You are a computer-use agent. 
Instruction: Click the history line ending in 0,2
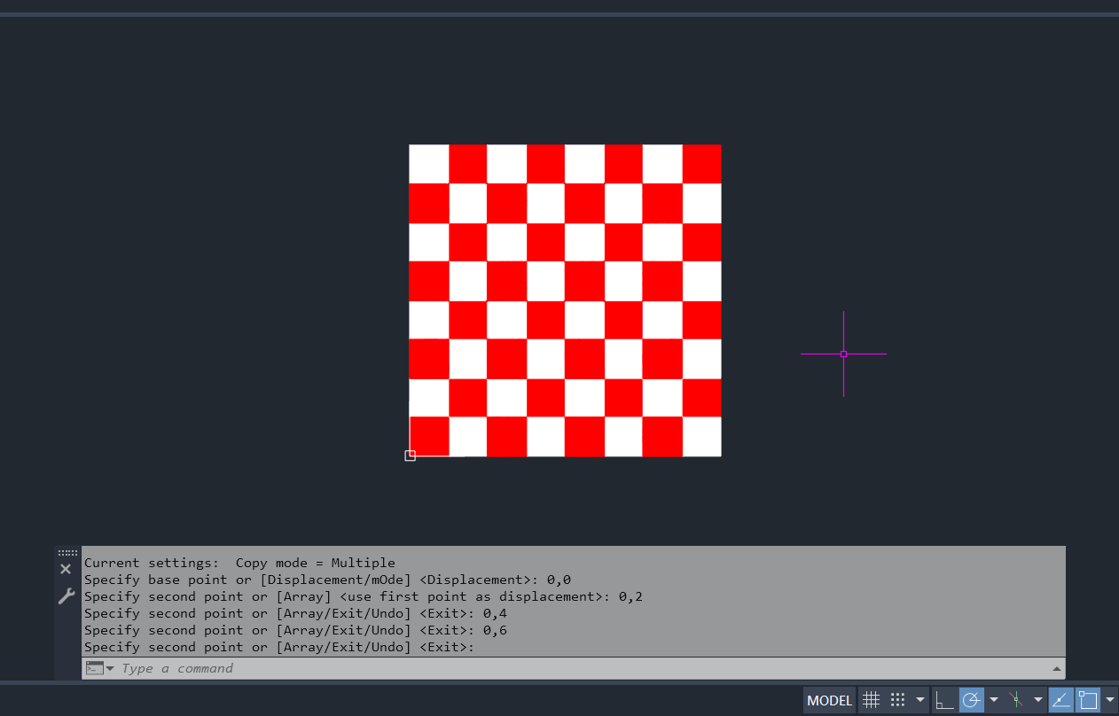pyautogui.click(x=364, y=596)
